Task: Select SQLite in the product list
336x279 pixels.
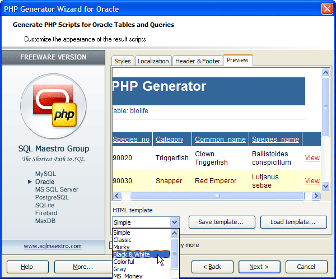Action: click(x=45, y=205)
